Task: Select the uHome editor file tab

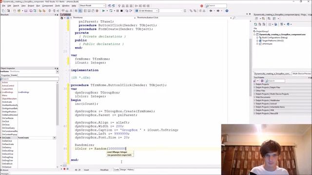Action: [66, 15]
